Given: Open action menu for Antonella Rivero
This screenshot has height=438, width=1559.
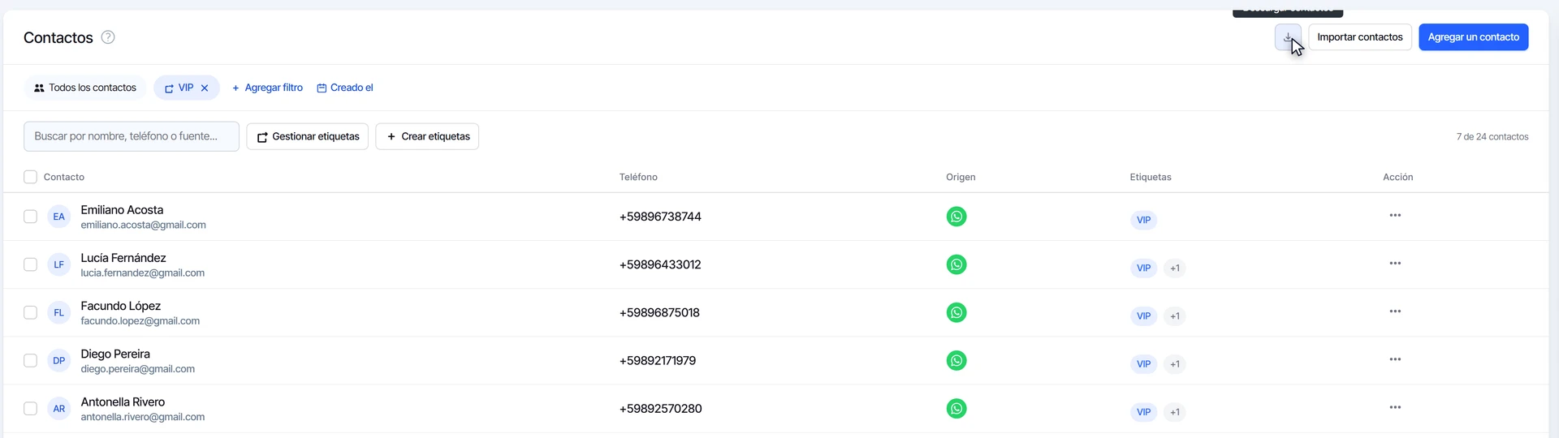Looking at the screenshot, I should click(1395, 407).
